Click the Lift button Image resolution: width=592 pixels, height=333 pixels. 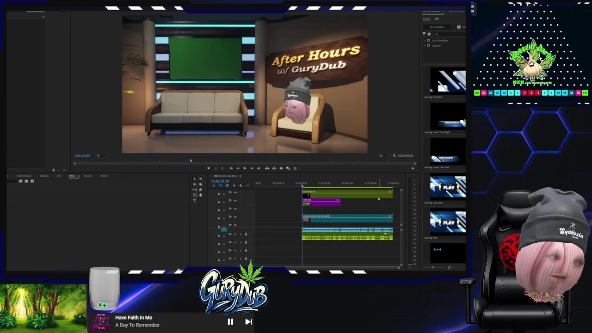click(267, 168)
